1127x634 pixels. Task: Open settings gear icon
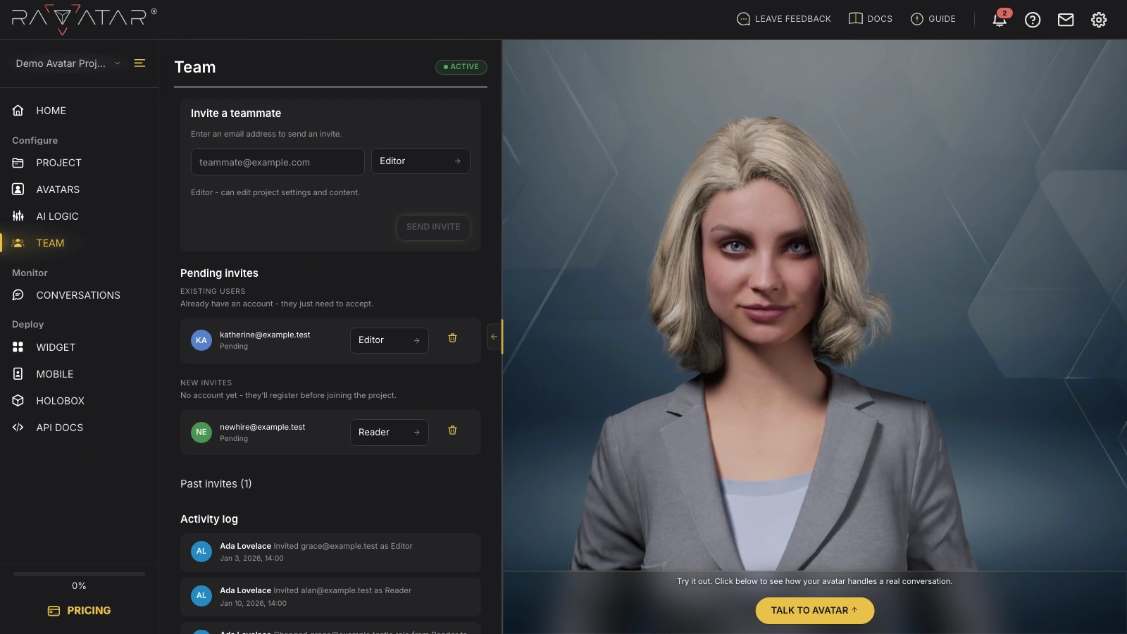click(x=1099, y=20)
